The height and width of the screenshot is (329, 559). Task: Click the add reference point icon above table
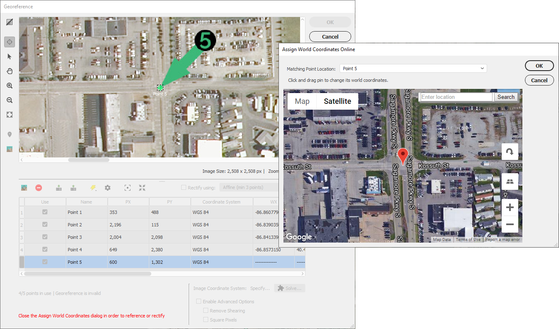(x=24, y=188)
